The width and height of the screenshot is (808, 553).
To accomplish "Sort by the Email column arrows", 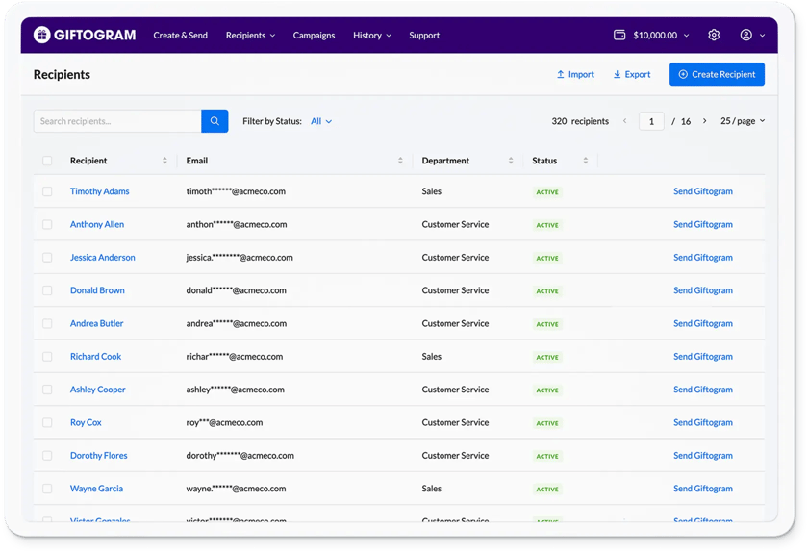I will [x=400, y=161].
